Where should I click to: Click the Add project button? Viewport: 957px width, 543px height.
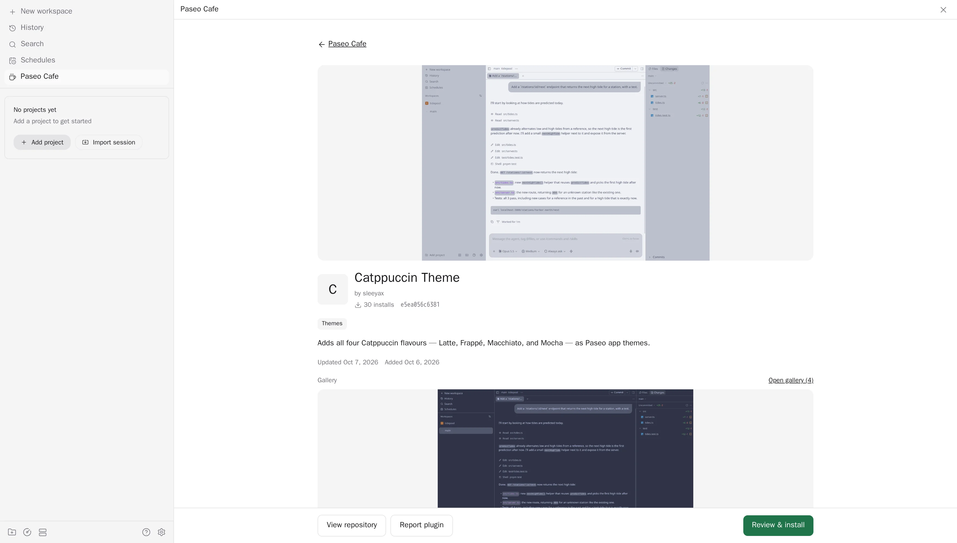[42, 142]
